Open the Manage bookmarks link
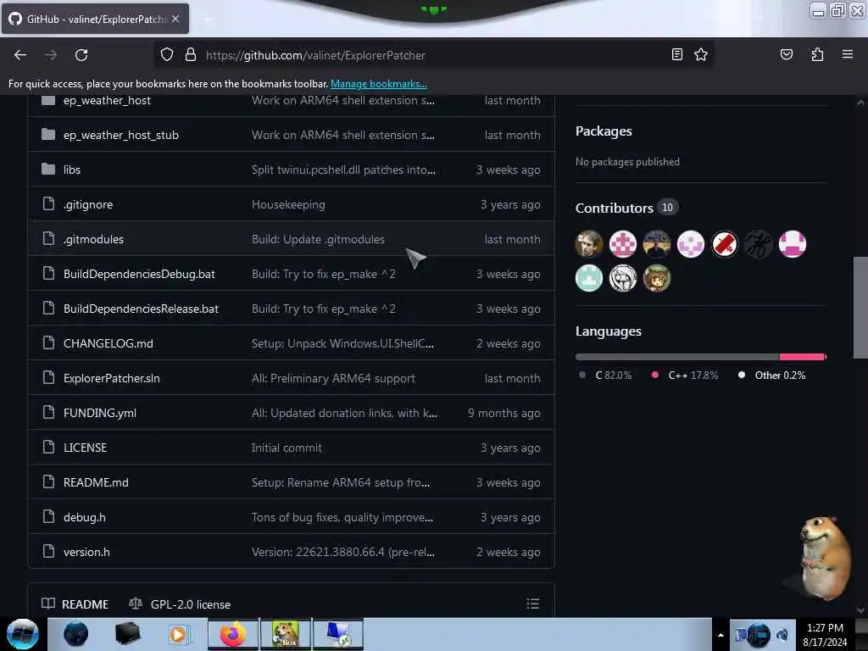This screenshot has width=868, height=651. 379,84
